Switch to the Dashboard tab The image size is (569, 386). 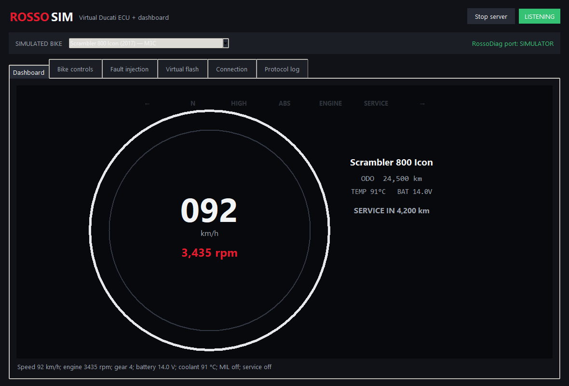28,72
